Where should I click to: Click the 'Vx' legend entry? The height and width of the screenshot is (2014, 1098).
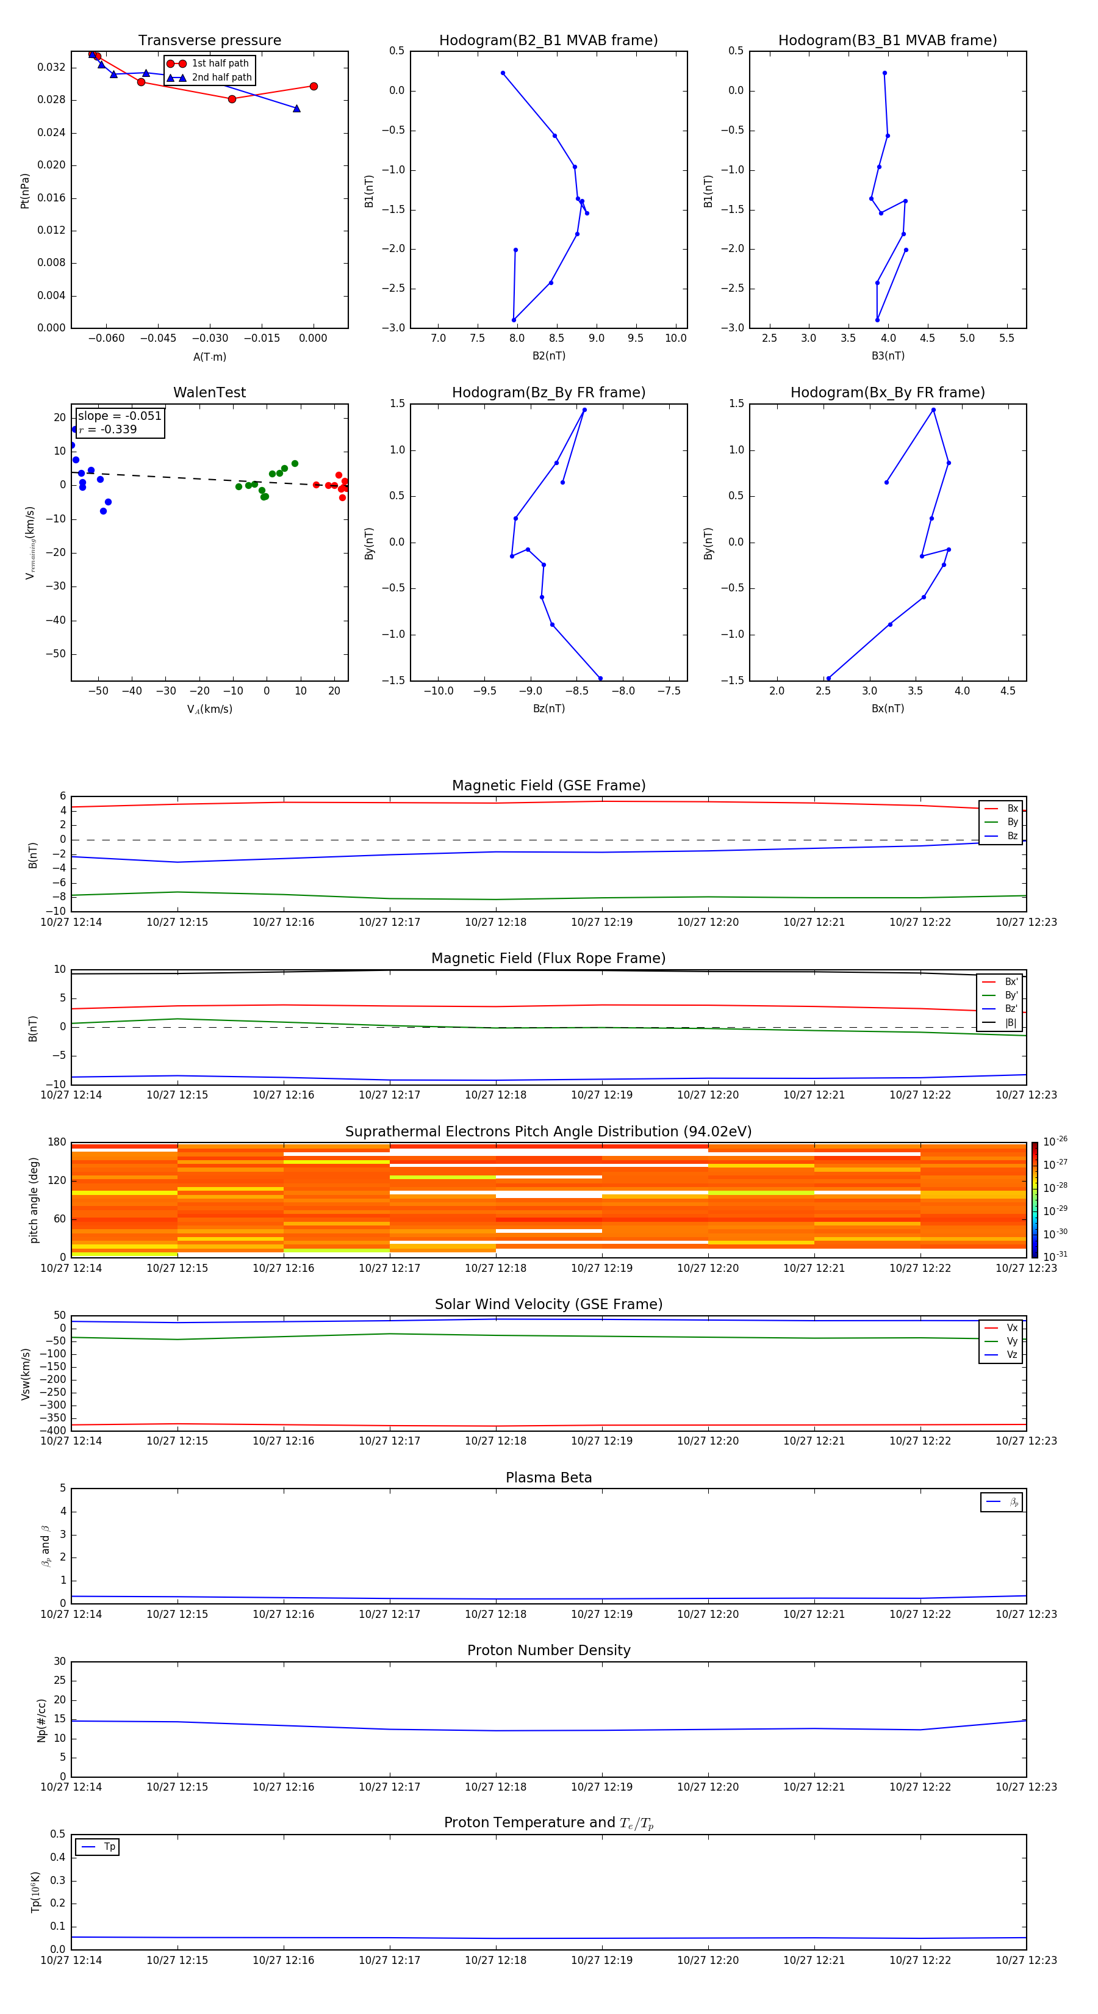point(1001,1327)
